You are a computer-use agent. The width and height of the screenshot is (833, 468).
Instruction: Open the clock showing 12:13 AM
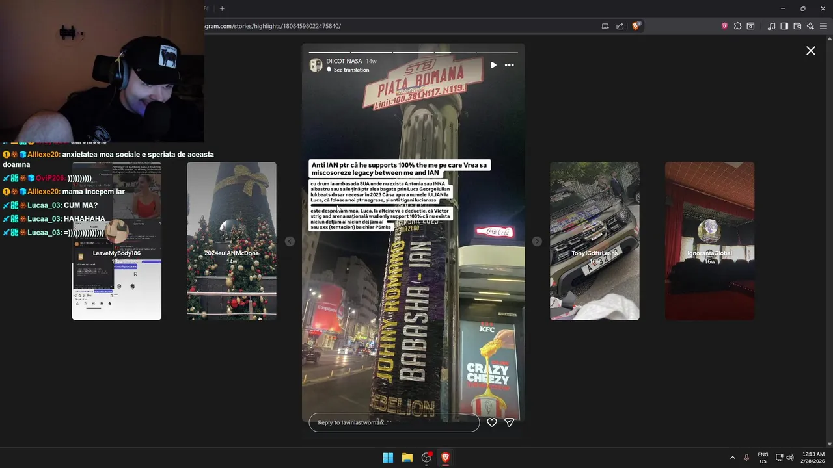coord(813,458)
